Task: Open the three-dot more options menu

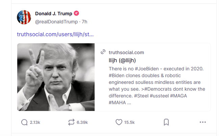Action: coord(203,122)
